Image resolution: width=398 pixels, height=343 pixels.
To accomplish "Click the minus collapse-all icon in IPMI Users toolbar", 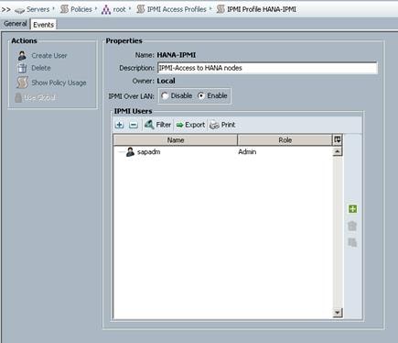I will (x=134, y=125).
